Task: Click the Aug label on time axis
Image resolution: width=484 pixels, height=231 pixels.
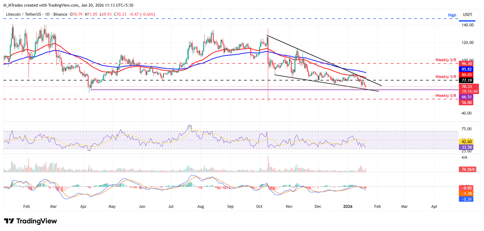Action: click(201, 207)
